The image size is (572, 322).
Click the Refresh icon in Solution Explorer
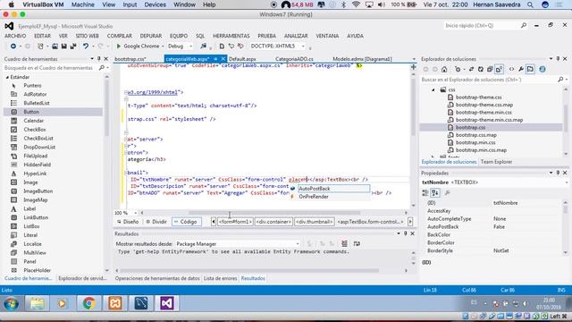pos(481,70)
